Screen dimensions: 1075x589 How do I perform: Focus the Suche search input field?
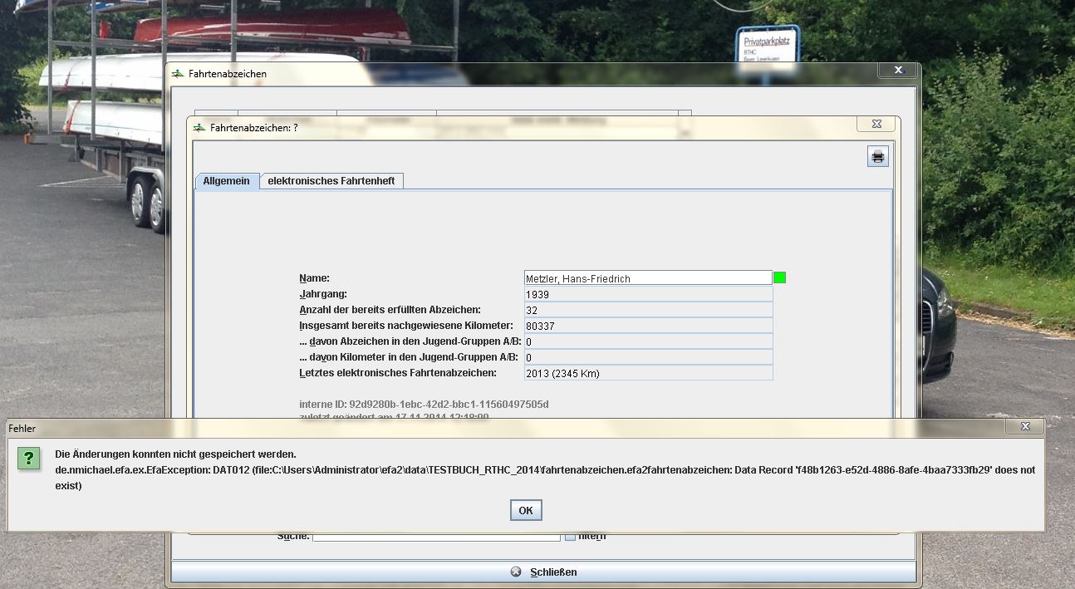[x=436, y=537]
